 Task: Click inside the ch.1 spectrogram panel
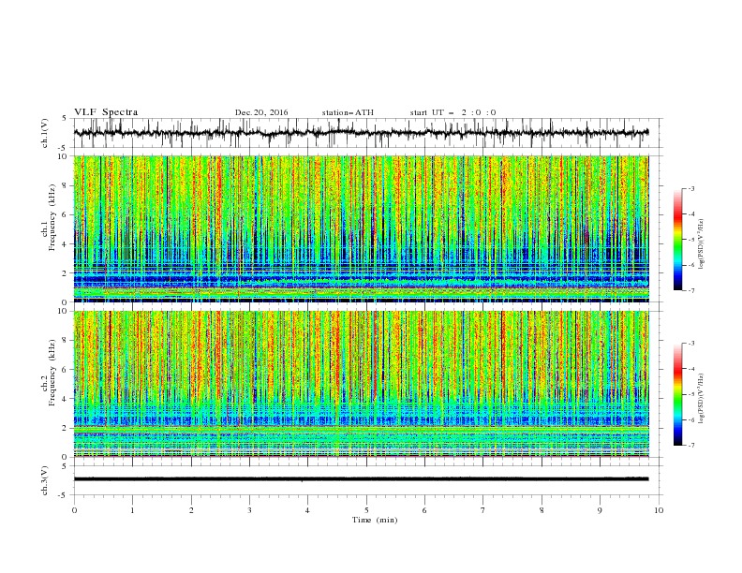pos(361,228)
